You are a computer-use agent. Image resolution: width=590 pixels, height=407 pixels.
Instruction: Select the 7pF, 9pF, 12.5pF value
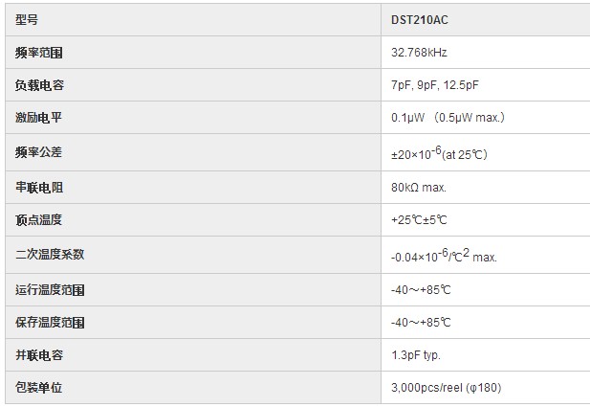pyautogui.click(x=434, y=85)
